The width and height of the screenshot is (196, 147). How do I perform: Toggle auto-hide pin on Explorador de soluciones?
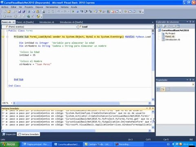pyautogui.click(x=190, y=22)
